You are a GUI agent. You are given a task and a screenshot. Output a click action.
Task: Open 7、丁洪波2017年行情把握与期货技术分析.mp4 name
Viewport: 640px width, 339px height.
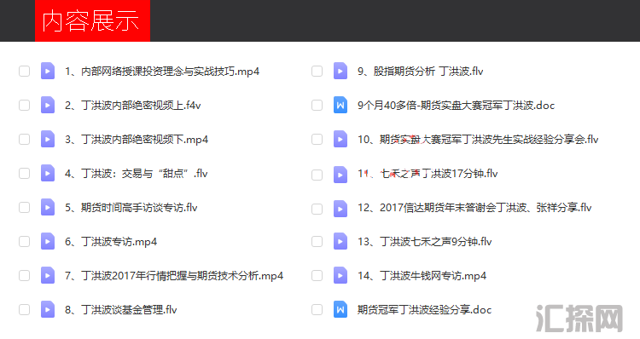(174, 276)
